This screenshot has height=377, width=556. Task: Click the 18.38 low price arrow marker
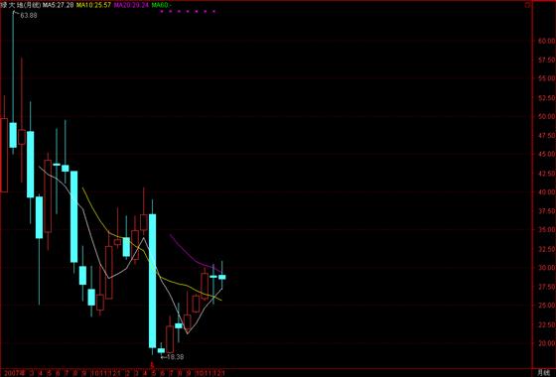click(172, 357)
